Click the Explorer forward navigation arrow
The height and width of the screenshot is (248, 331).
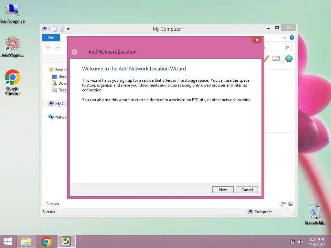coord(58,47)
